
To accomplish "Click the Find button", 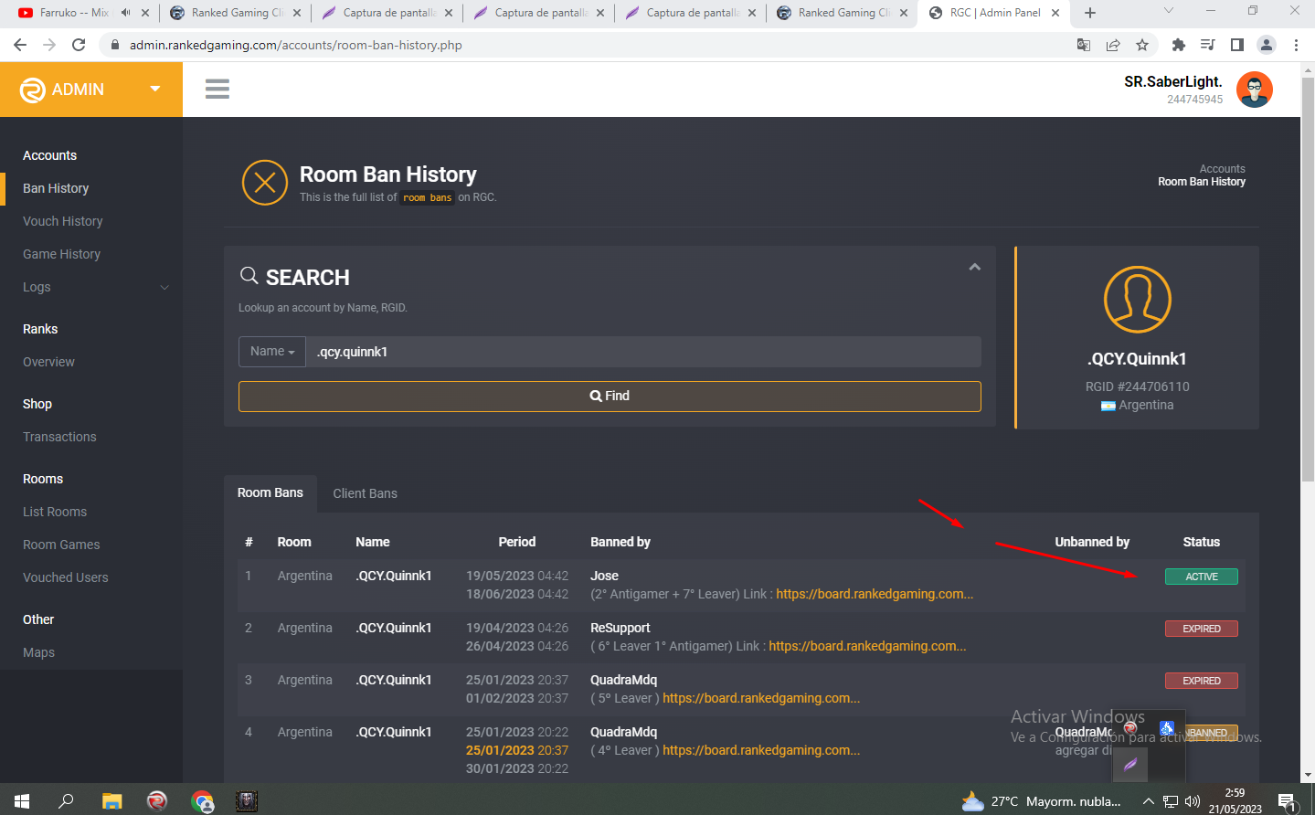I will click(610, 397).
